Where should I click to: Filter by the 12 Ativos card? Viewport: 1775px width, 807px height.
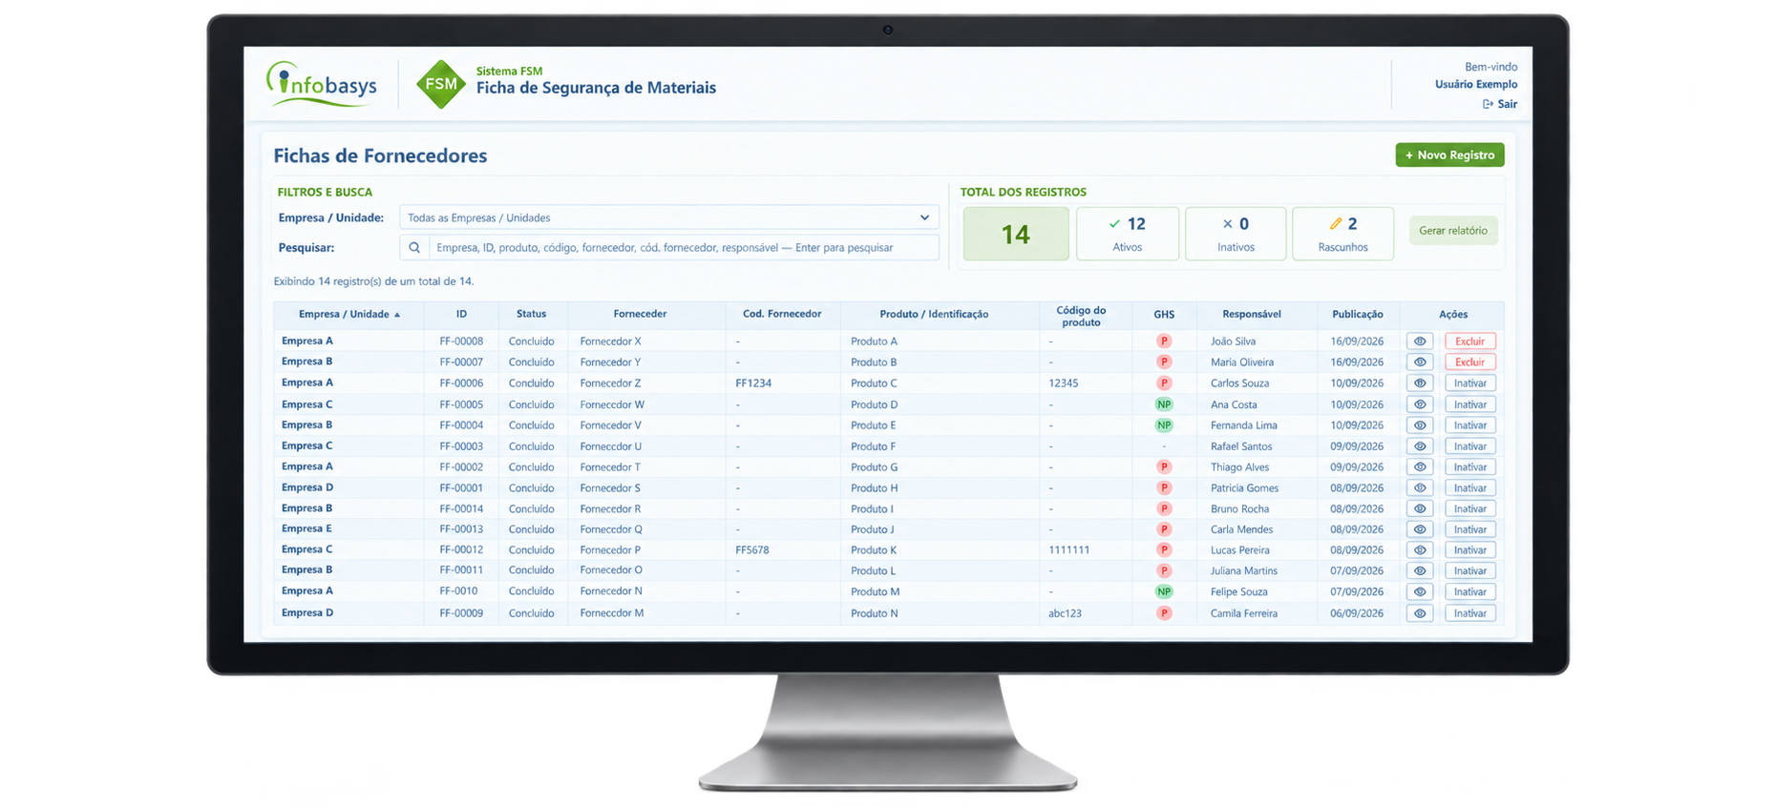(1128, 234)
